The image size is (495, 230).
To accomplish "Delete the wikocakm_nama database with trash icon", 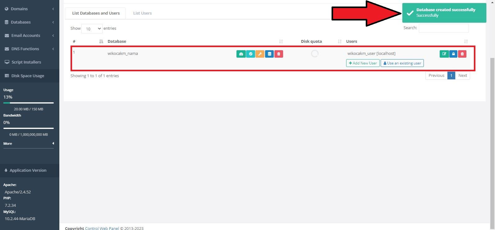I will tap(279, 54).
